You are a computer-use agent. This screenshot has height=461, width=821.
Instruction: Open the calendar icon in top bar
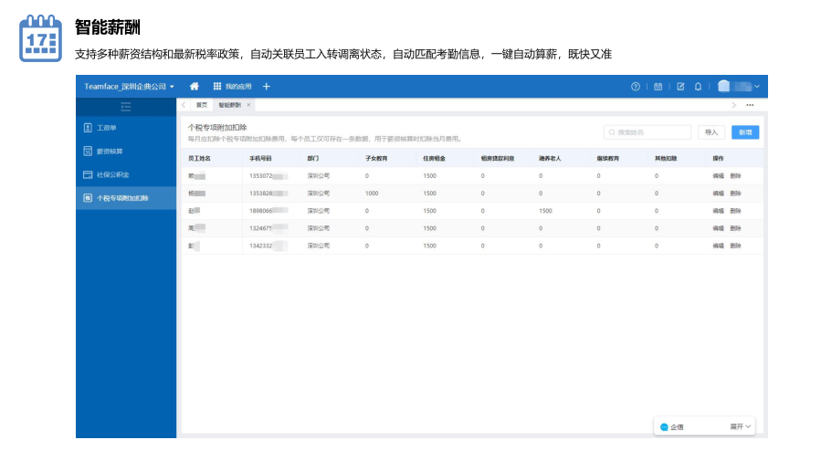(x=658, y=87)
